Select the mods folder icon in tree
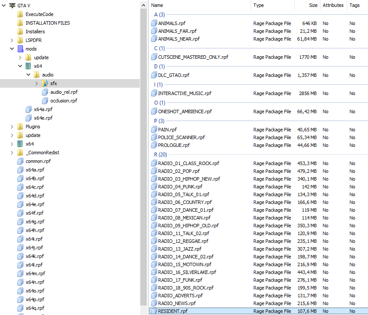This screenshot has height=315, width=368. (x=20, y=49)
